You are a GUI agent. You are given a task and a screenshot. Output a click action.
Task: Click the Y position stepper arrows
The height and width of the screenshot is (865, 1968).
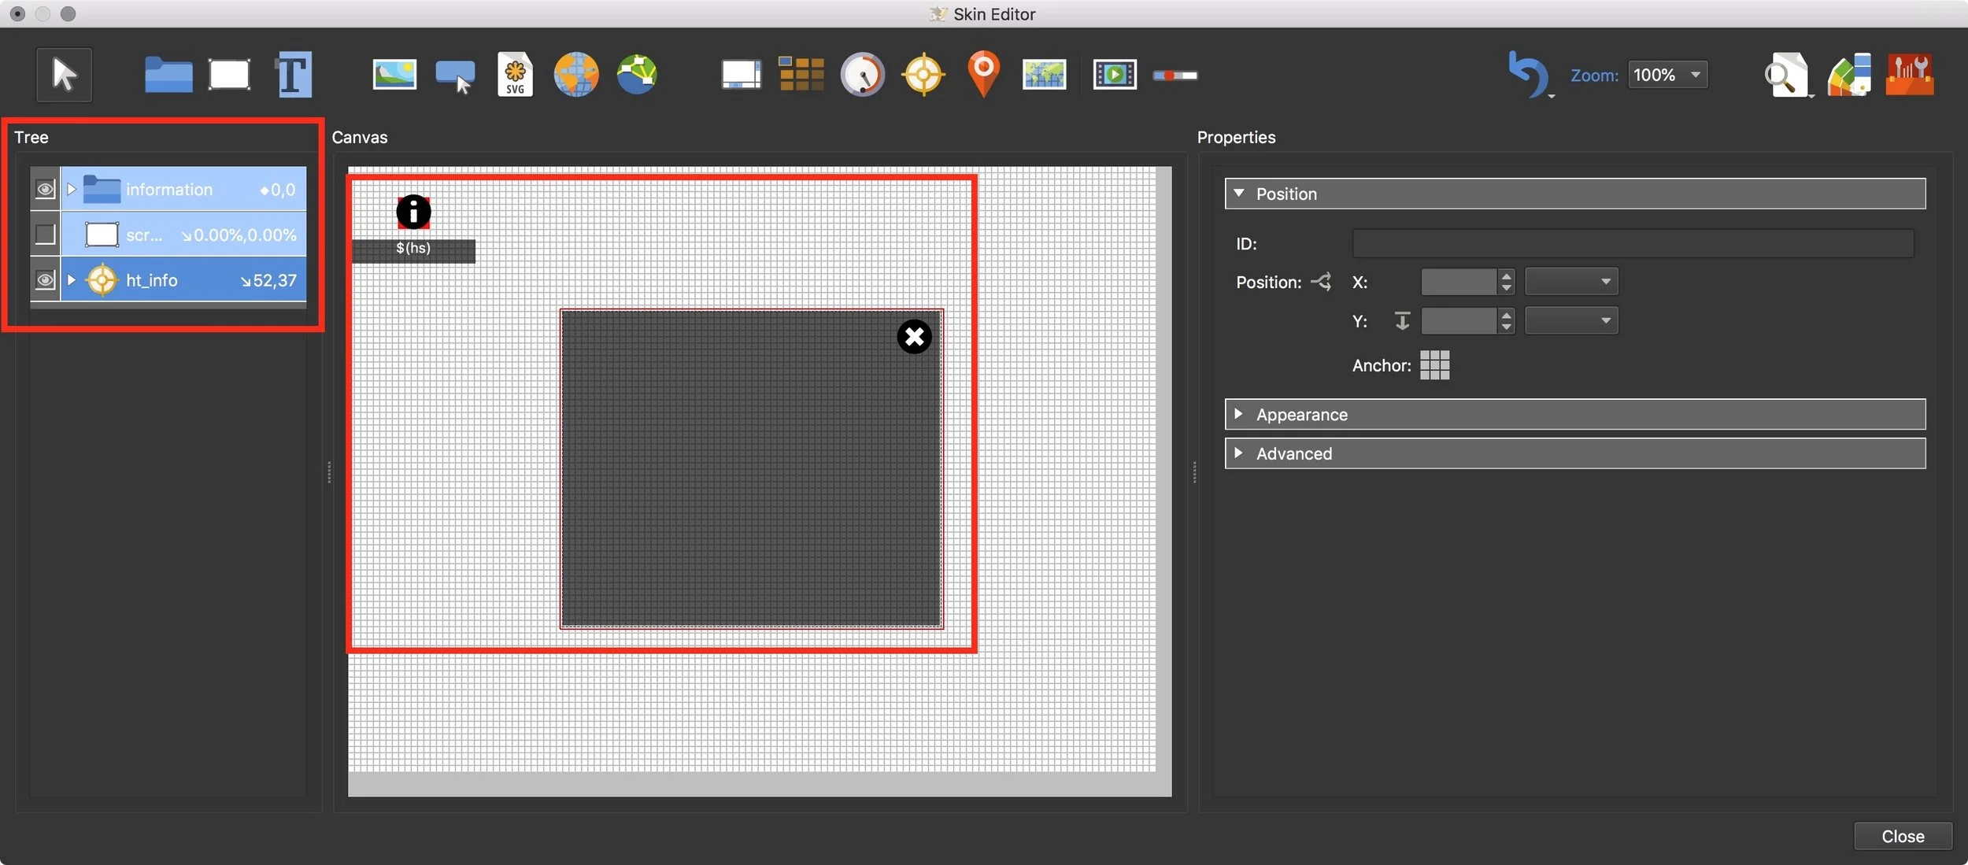1506,321
